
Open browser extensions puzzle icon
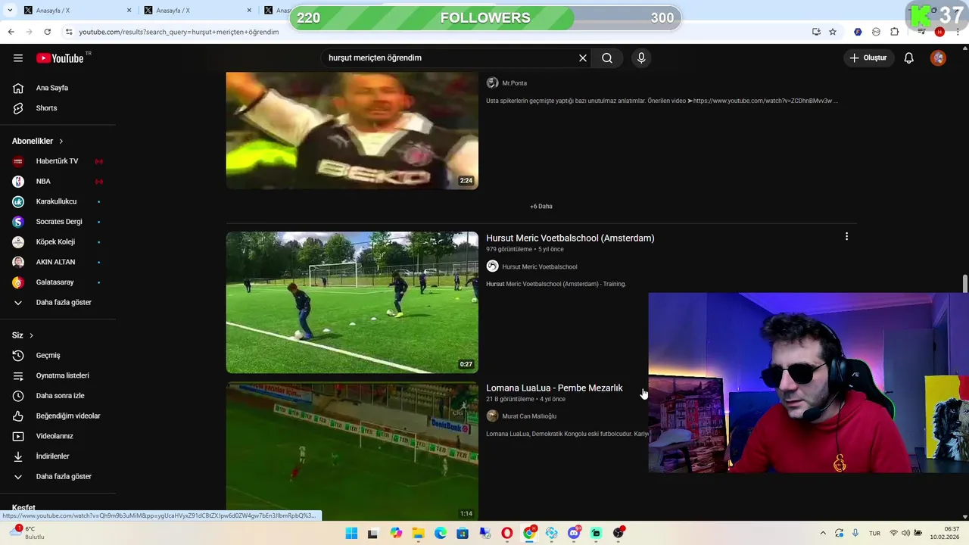[x=895, y=32]
